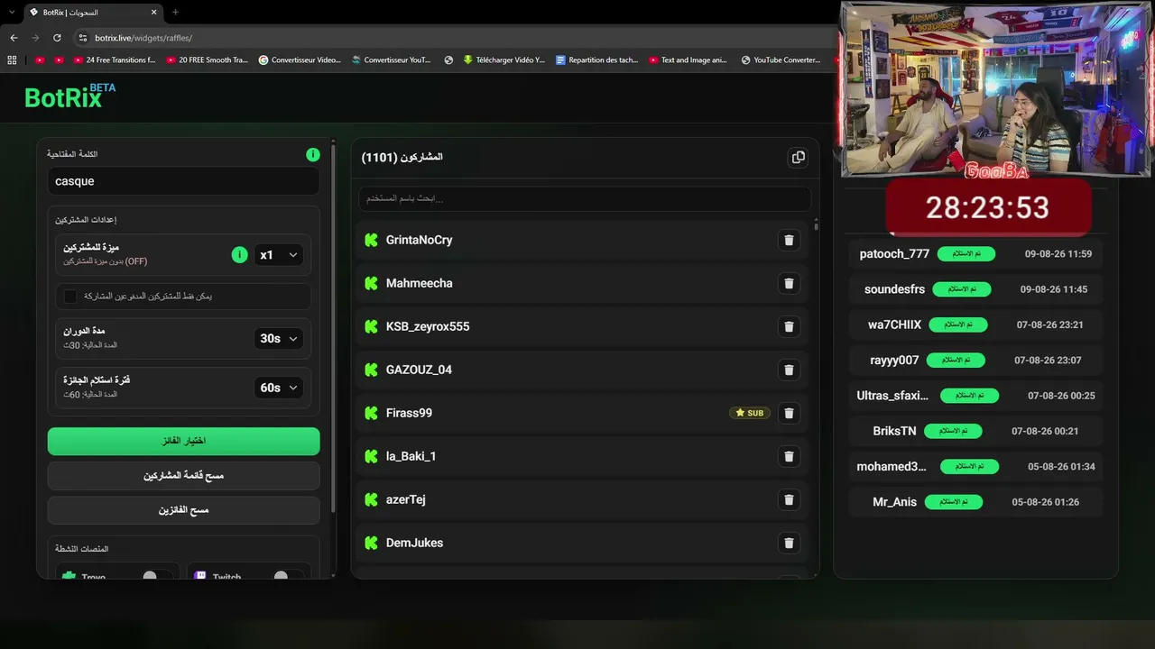Screen dimensions: 1155x649
Task: Click the green claimed badge for patooch_777
Action: pos(966,254)
